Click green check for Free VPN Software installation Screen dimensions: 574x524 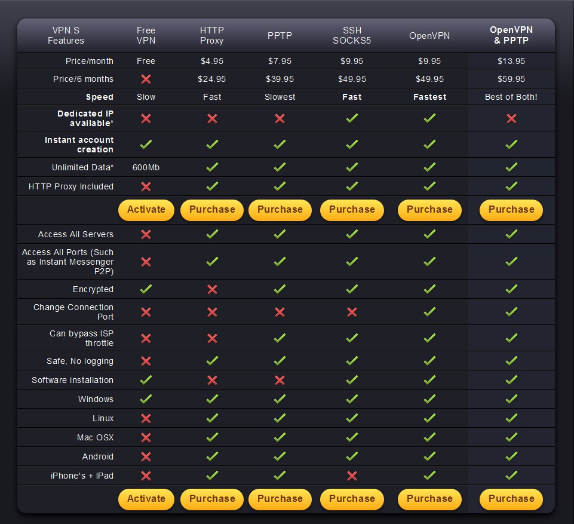pyautogui.click(x=146, y=380)
